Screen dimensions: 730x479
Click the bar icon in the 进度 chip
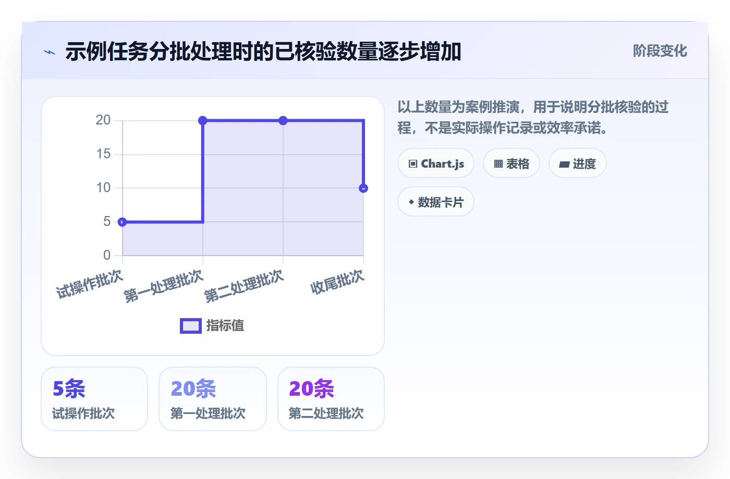pos(564,165)
